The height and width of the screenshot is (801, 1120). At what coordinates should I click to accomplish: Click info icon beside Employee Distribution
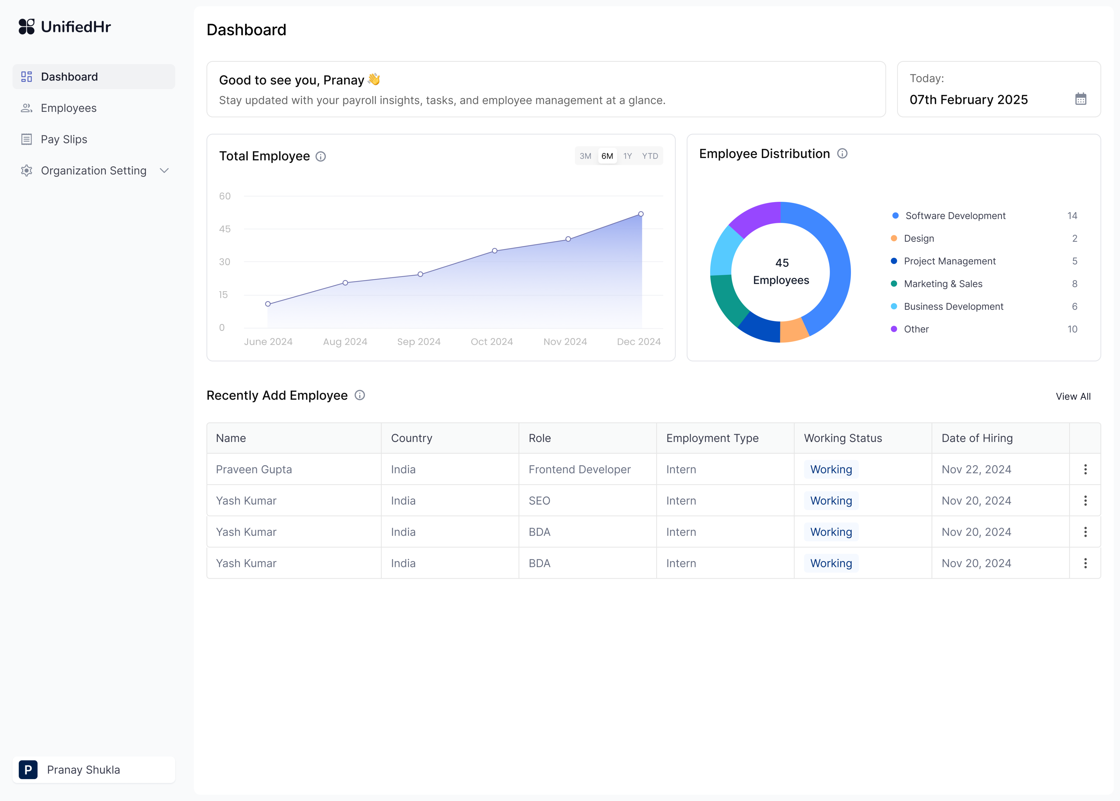(842, 153)
